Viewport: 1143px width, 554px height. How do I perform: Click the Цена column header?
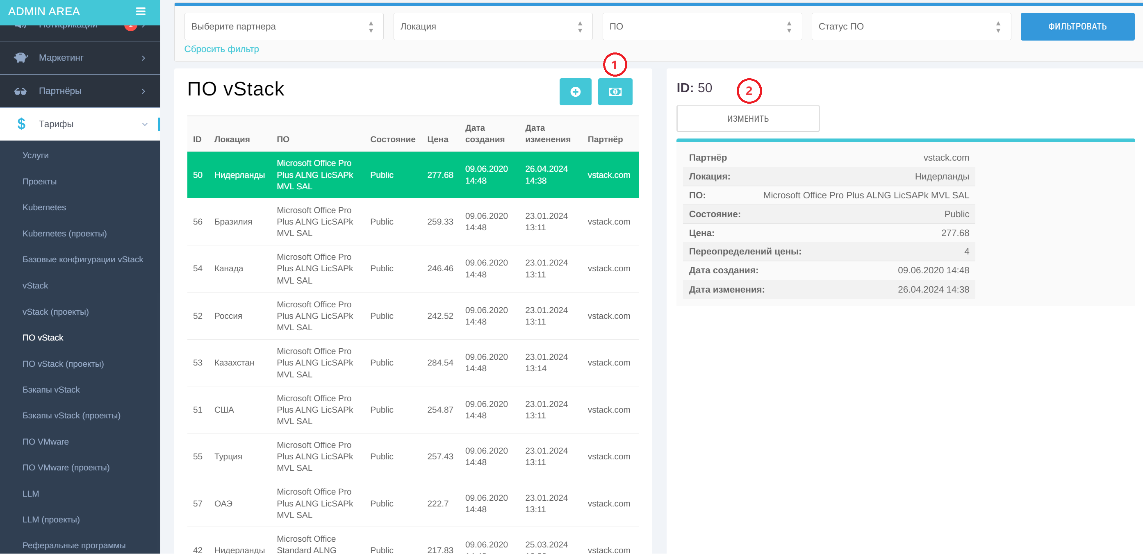tap(437, 139)
